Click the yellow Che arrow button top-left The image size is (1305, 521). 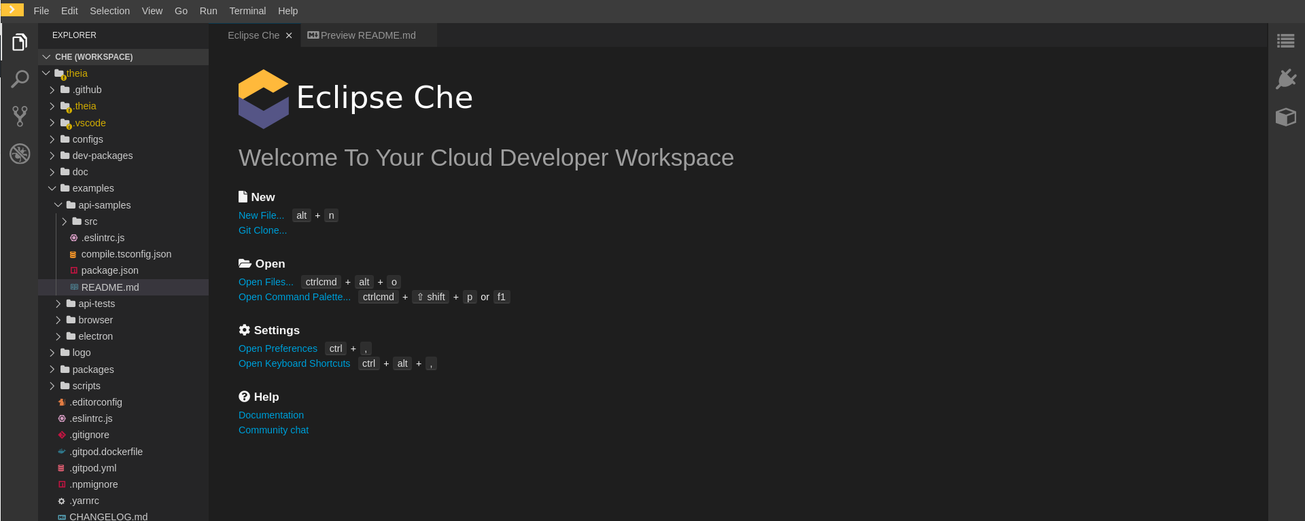[x=12, y=10]
